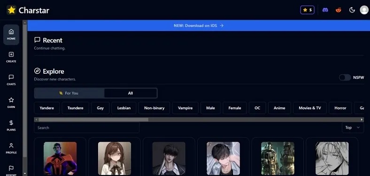Click the sidebar scrollbar down arrow
The height and width of the screenshot is (176, 370).
25,174
